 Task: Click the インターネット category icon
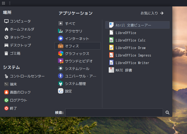(61, 38)
